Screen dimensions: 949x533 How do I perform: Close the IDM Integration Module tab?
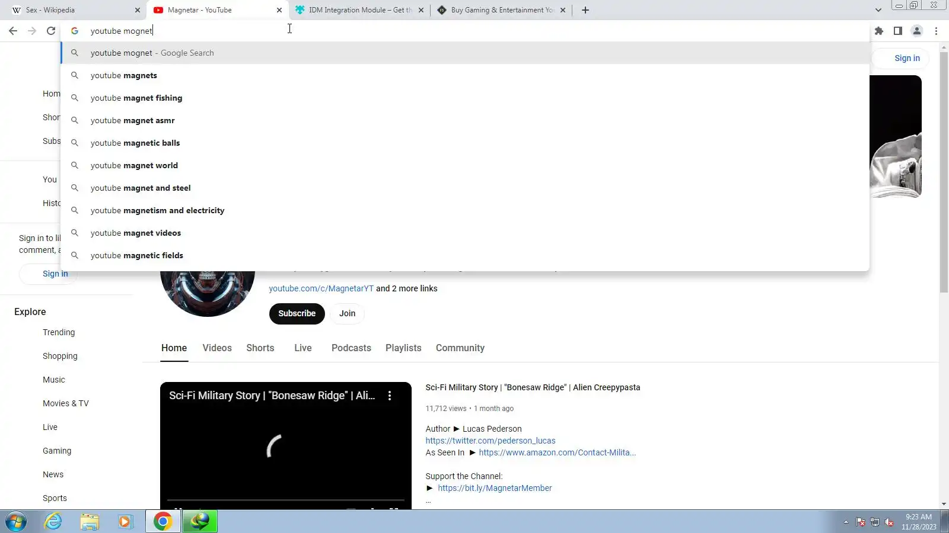click(x=421, y=10)
